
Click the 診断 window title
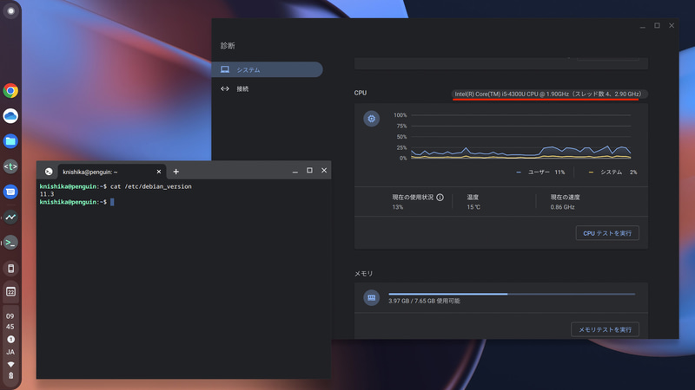click(228, 46)
